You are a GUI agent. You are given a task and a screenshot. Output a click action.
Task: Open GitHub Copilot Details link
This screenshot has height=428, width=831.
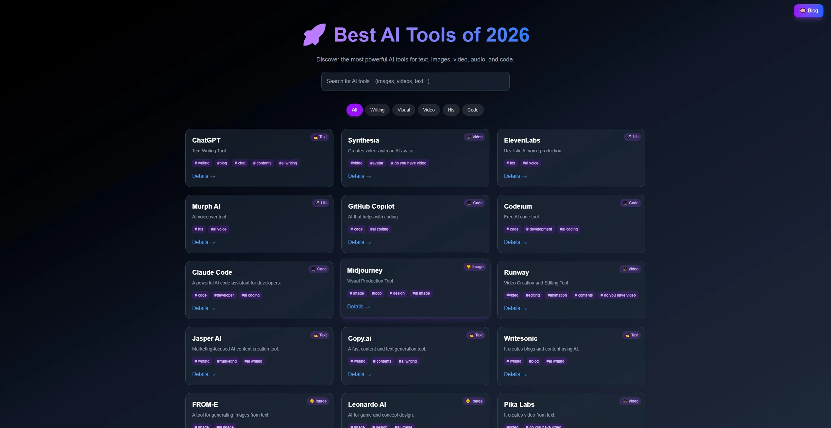(x=359, y=242)
